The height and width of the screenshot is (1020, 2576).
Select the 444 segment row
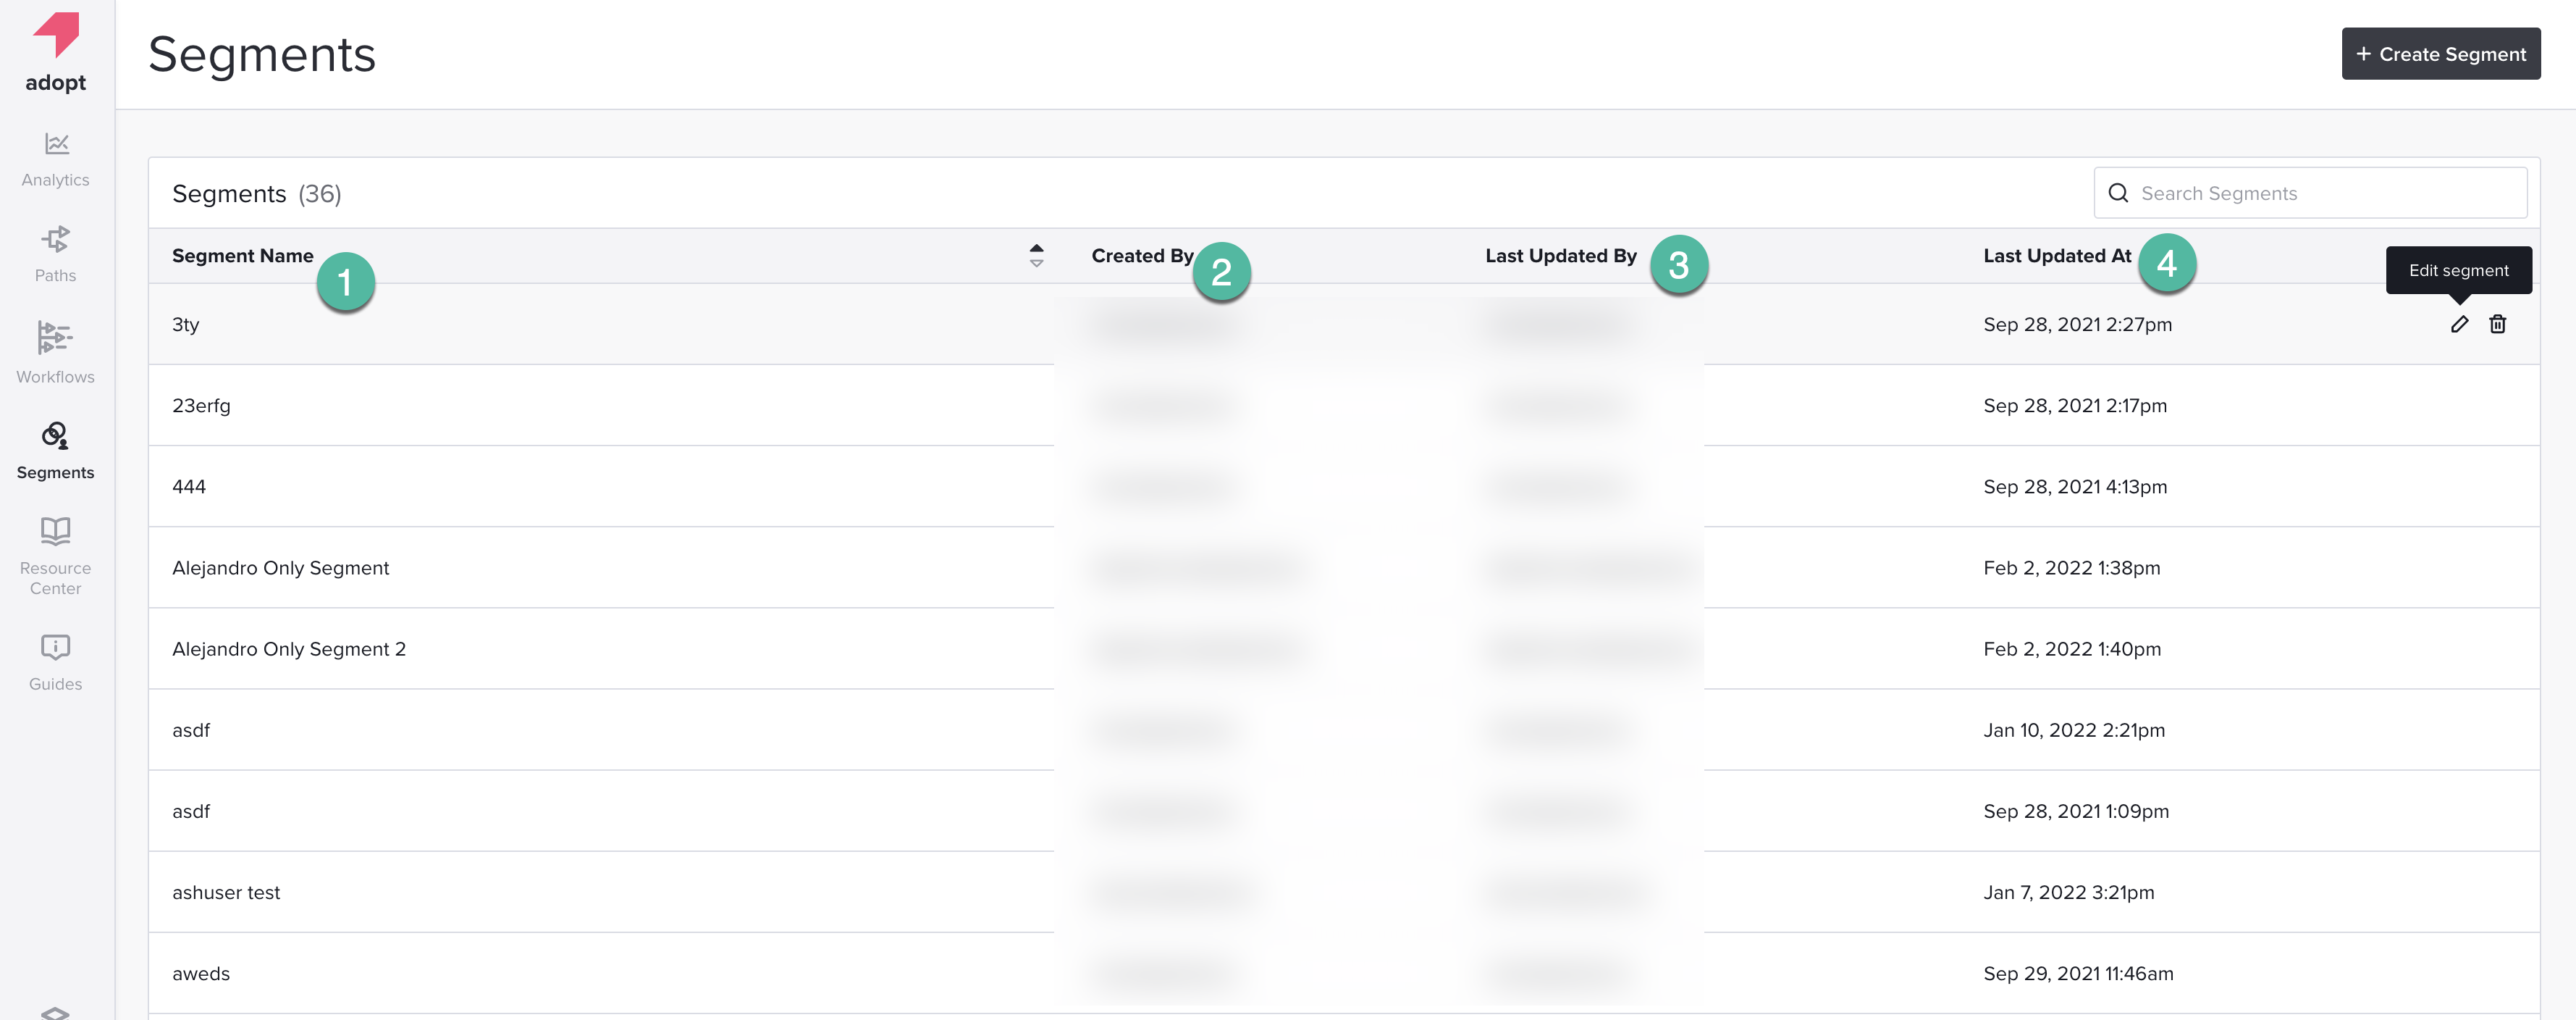click(x=1344, y=485)
